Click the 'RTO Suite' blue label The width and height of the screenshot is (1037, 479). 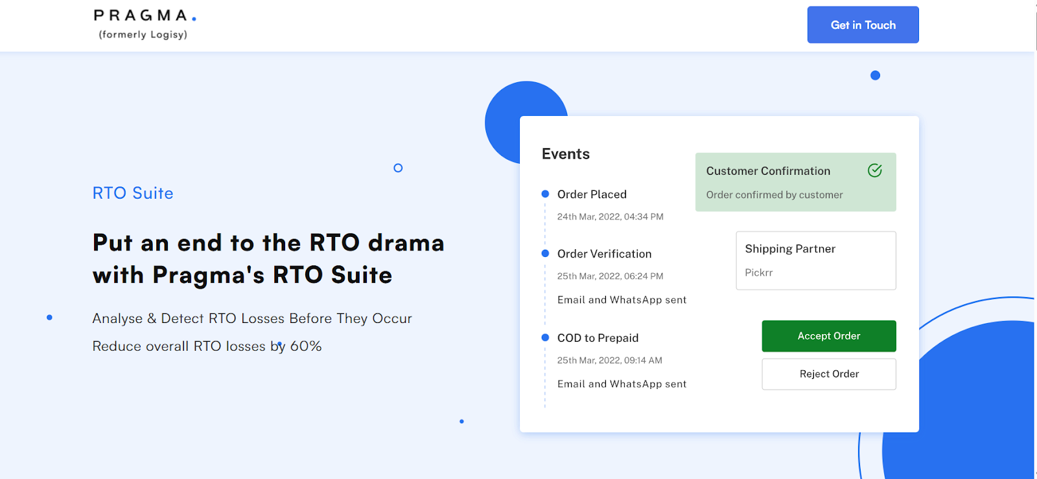pos(133,193)
